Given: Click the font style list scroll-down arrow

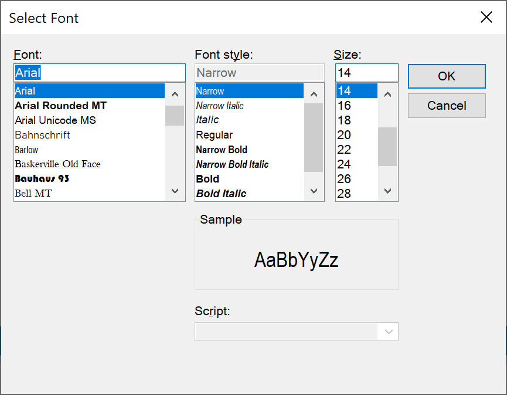Looking at the screenshot, I should [314, 191].
